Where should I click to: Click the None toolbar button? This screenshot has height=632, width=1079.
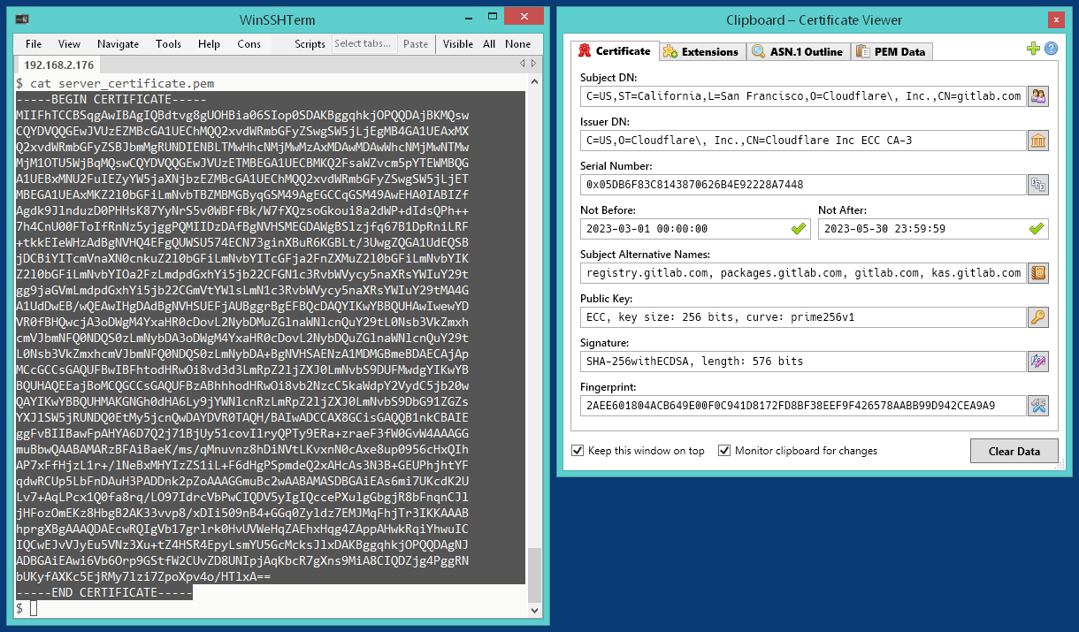click(x=518, y=44)
